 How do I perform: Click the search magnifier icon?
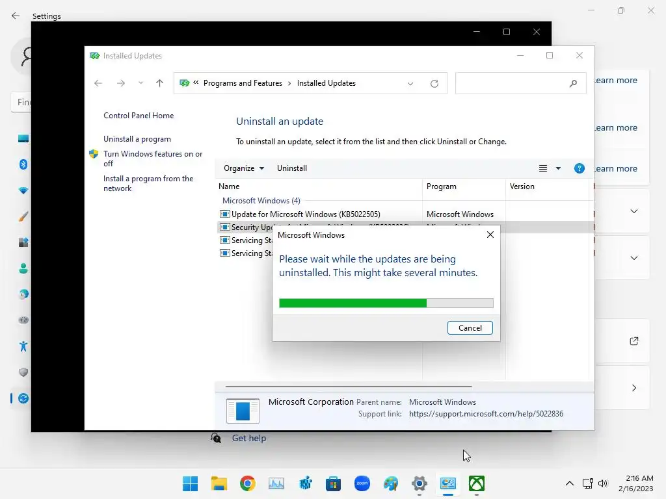pos(573,84)
